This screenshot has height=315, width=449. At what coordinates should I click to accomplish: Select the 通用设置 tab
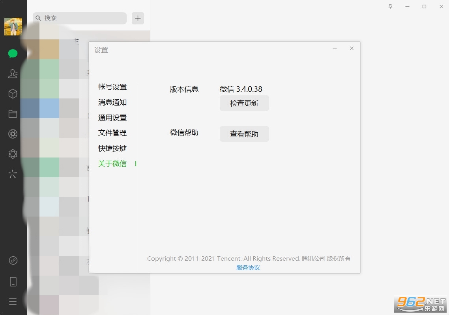pos(112,117)
